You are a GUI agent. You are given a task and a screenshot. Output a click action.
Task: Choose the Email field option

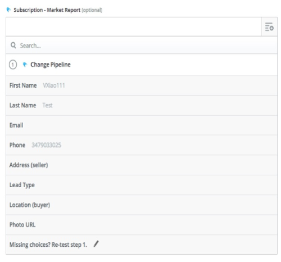[x=142, y=125]
